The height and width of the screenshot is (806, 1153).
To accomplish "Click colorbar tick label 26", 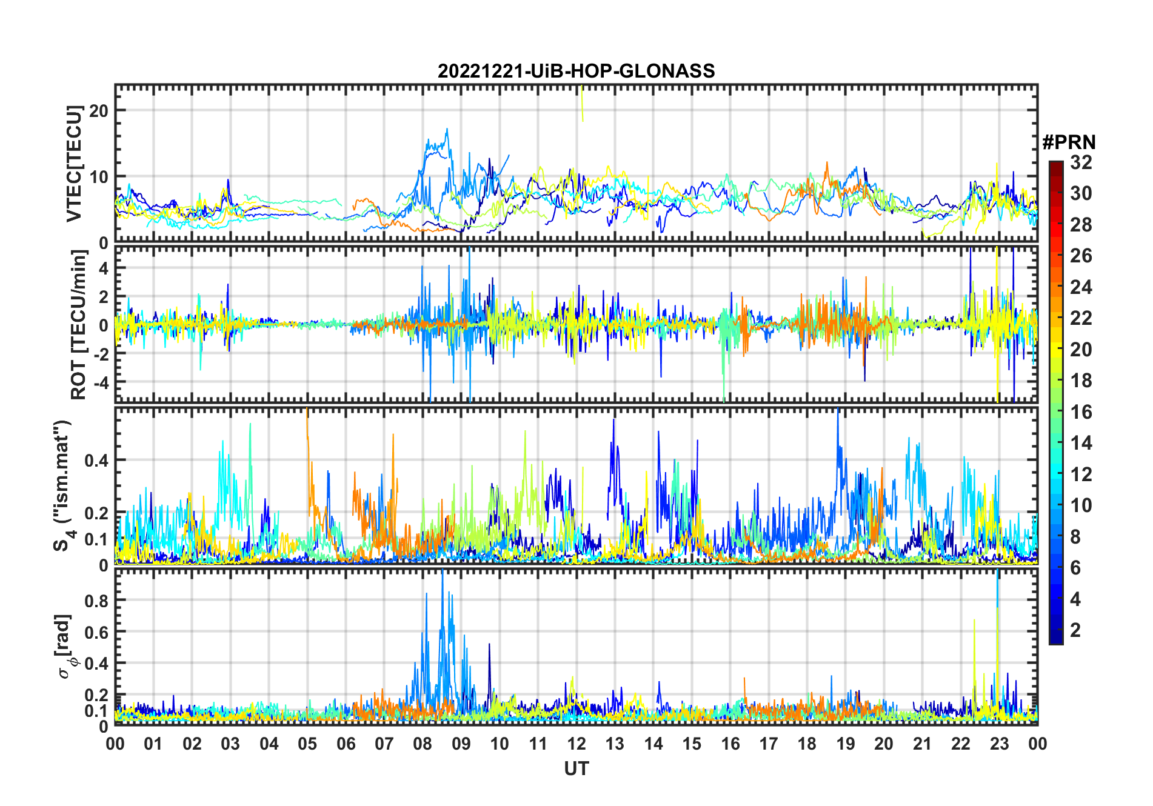I will (x=1081, y=256).
